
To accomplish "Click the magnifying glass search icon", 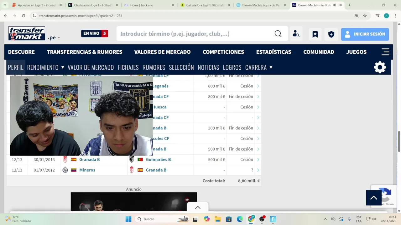I will click(278, 34).
